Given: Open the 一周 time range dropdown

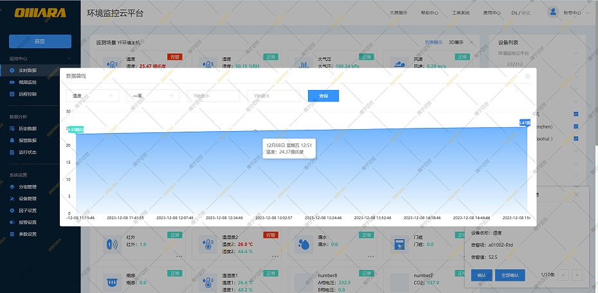Looking at the screenshot, I should 153,96.
